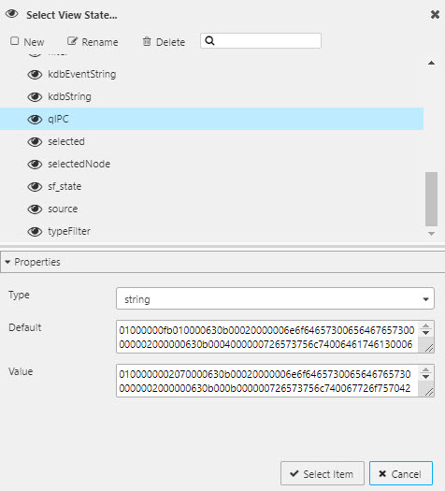Screen dimensions: 445x491
Task: Click the Type property label
Action: pos(19,295)
